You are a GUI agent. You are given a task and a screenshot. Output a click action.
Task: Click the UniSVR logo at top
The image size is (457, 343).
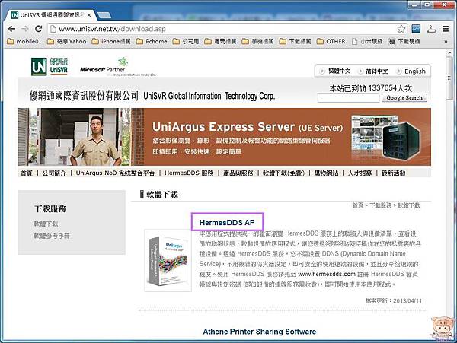50,67
